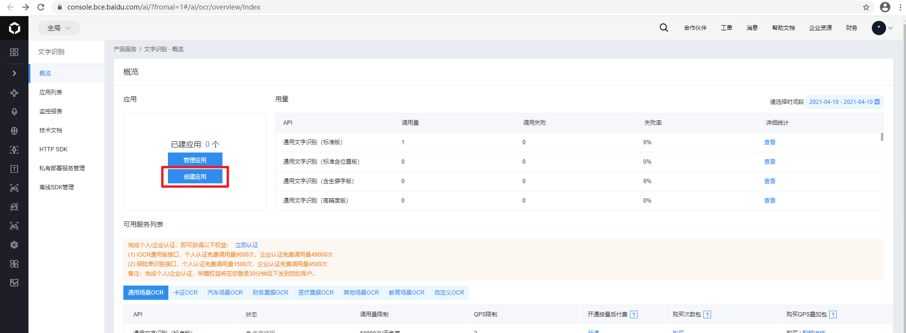Go back with browser back arrow

click(10, 7)
